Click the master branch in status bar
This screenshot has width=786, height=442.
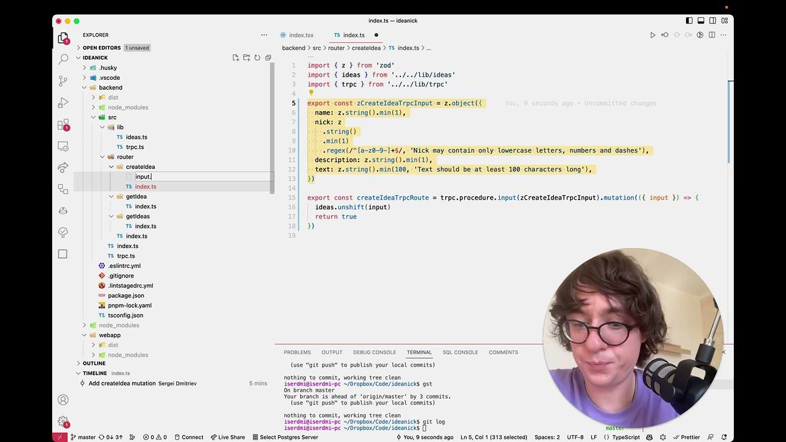point(83,437)
